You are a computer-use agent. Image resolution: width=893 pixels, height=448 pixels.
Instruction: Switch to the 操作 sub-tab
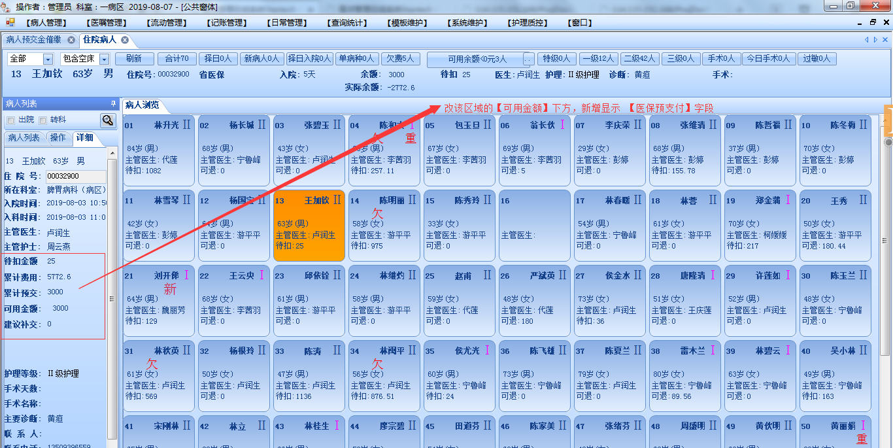tap(58, 138)
